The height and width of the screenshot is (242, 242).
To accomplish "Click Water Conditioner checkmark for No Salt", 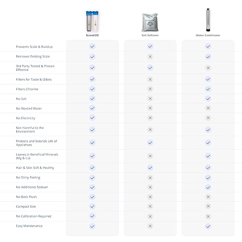I will [208, 99].
